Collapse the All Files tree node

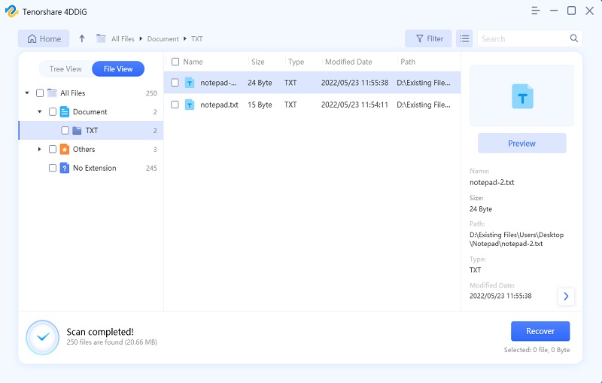[x=27, y=93]
